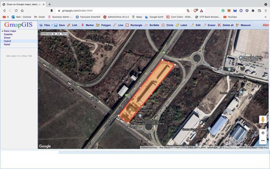Click Report a map error link
Viewport: 270px width, 169px height.
[x=259, y=147]
